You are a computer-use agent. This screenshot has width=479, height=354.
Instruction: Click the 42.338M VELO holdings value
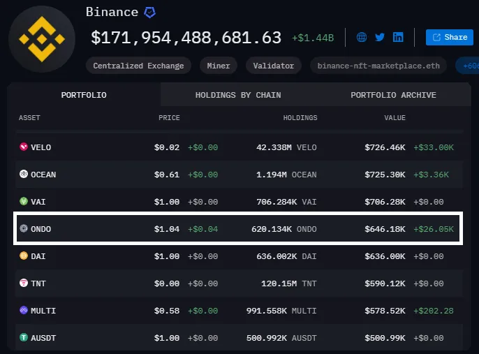[x=286, y=147]
